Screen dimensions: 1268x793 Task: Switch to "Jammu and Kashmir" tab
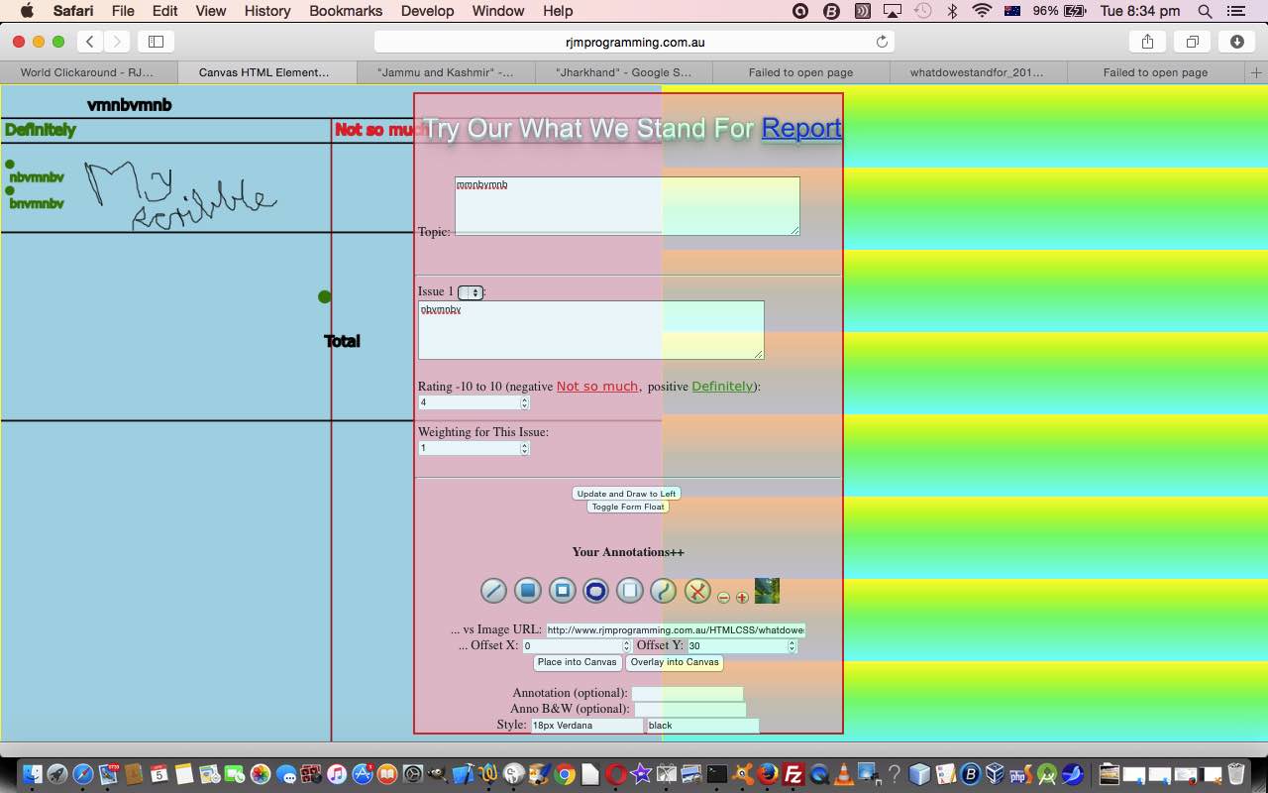446,72
